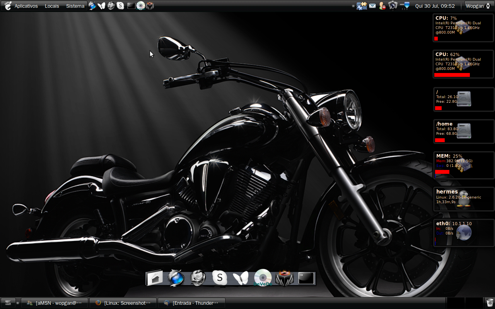
Task: Open terminal icon in bottom dock
Action: [306, 278]
